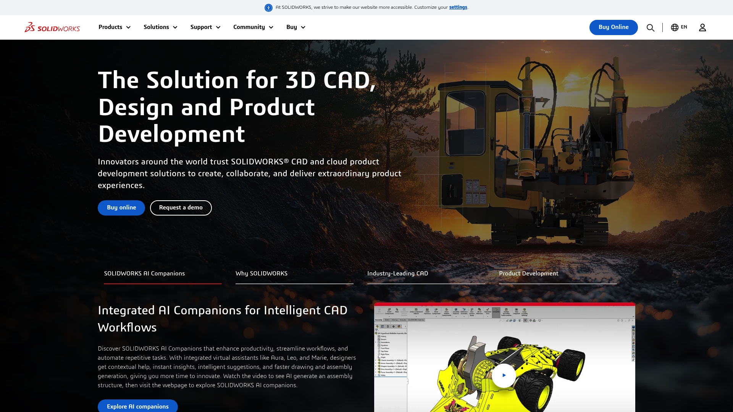Image resolution: width=733 pixels, height=412 pixels.
Task: Expand the Products dropdown menu
Action: tap(115, 27)
